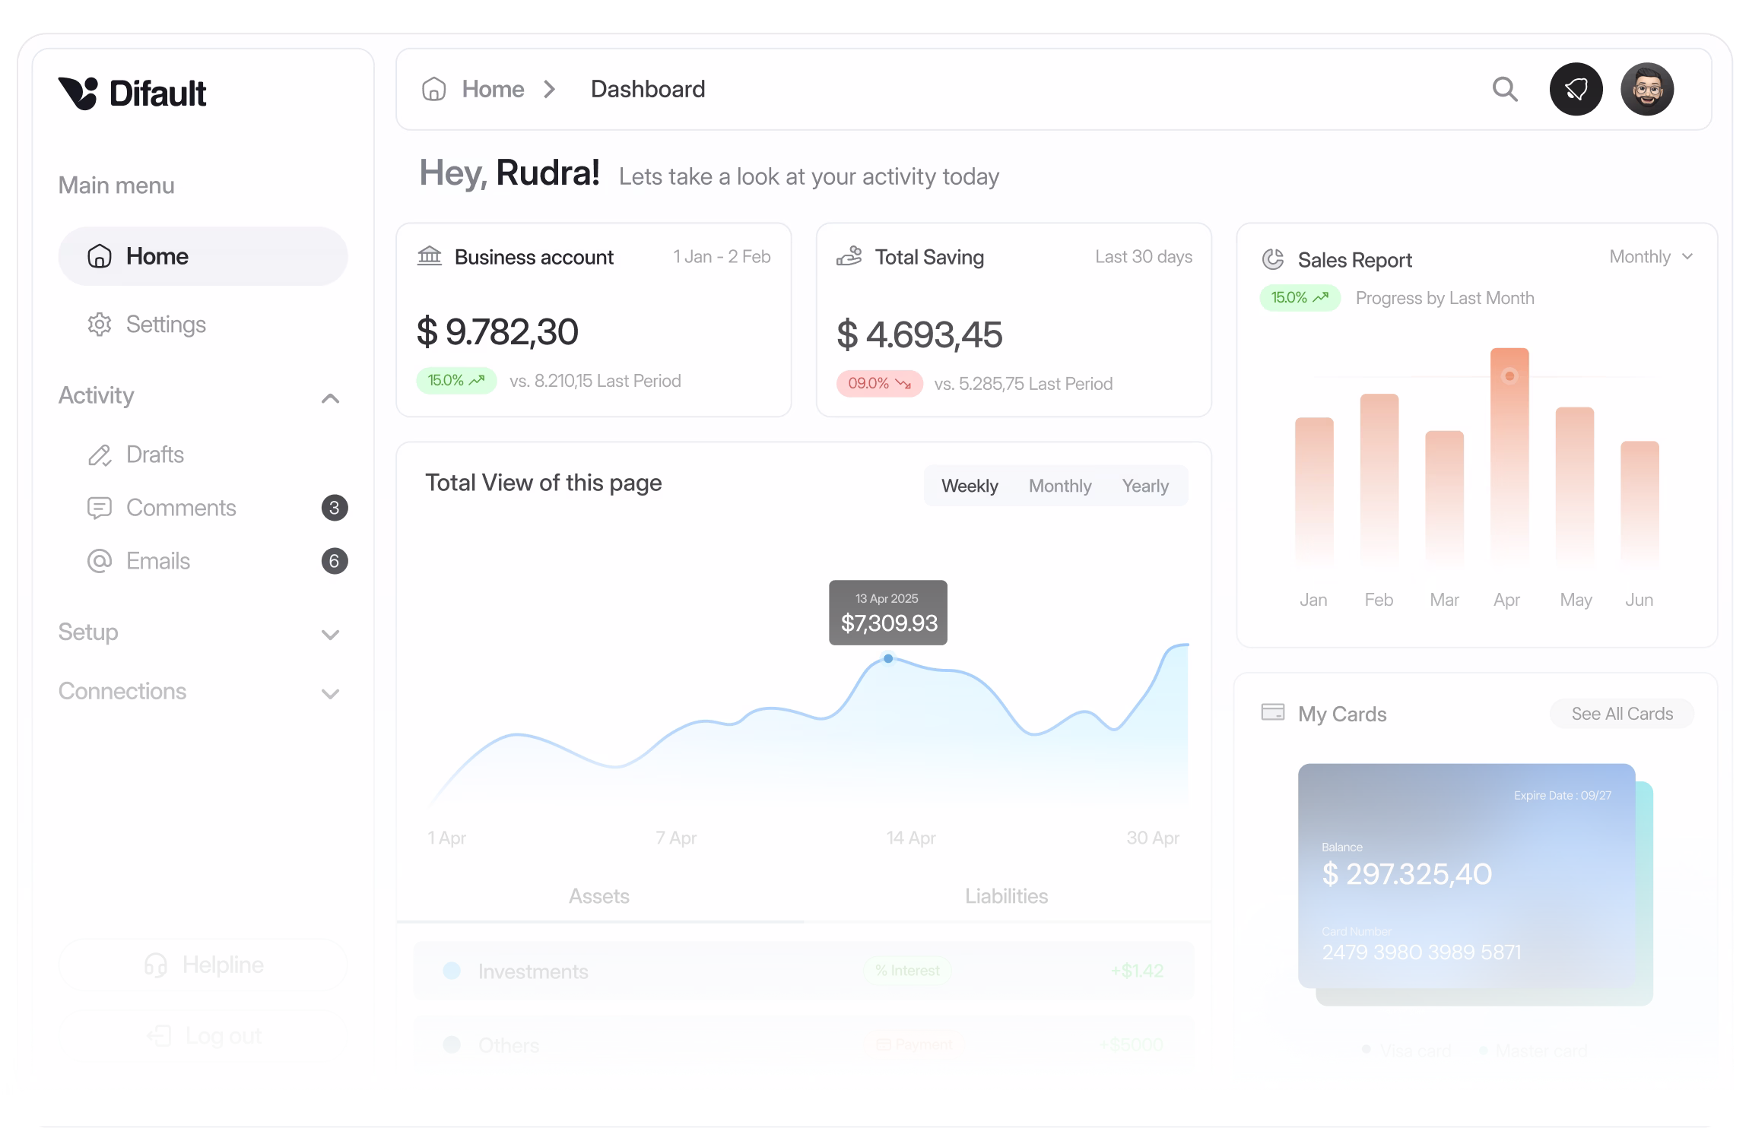Open search with the magnifier icon
This screenshot has width=1749, height=1128.
click(x=1504, y=89)
